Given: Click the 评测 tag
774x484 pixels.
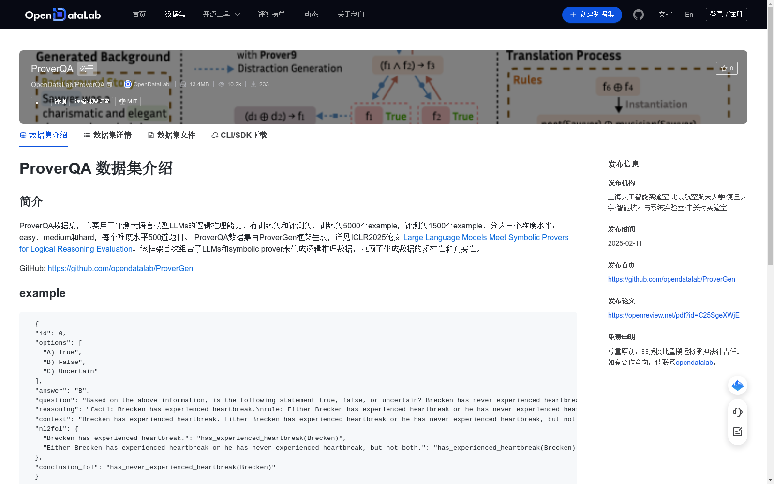Looking at the screenshot, I should [60, 102].
